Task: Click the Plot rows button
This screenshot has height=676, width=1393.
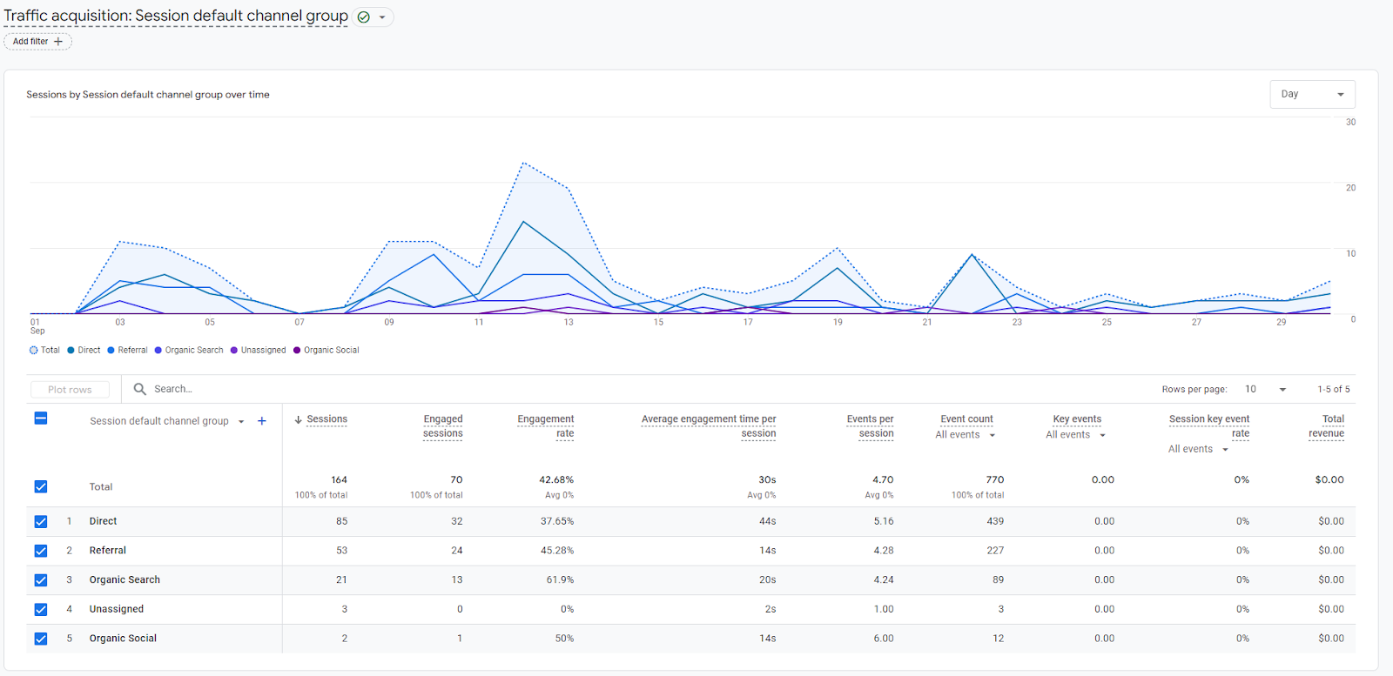Action: coord(70,390)
